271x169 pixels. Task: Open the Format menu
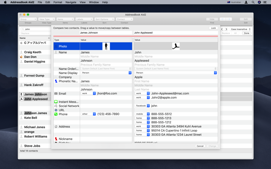58,2
